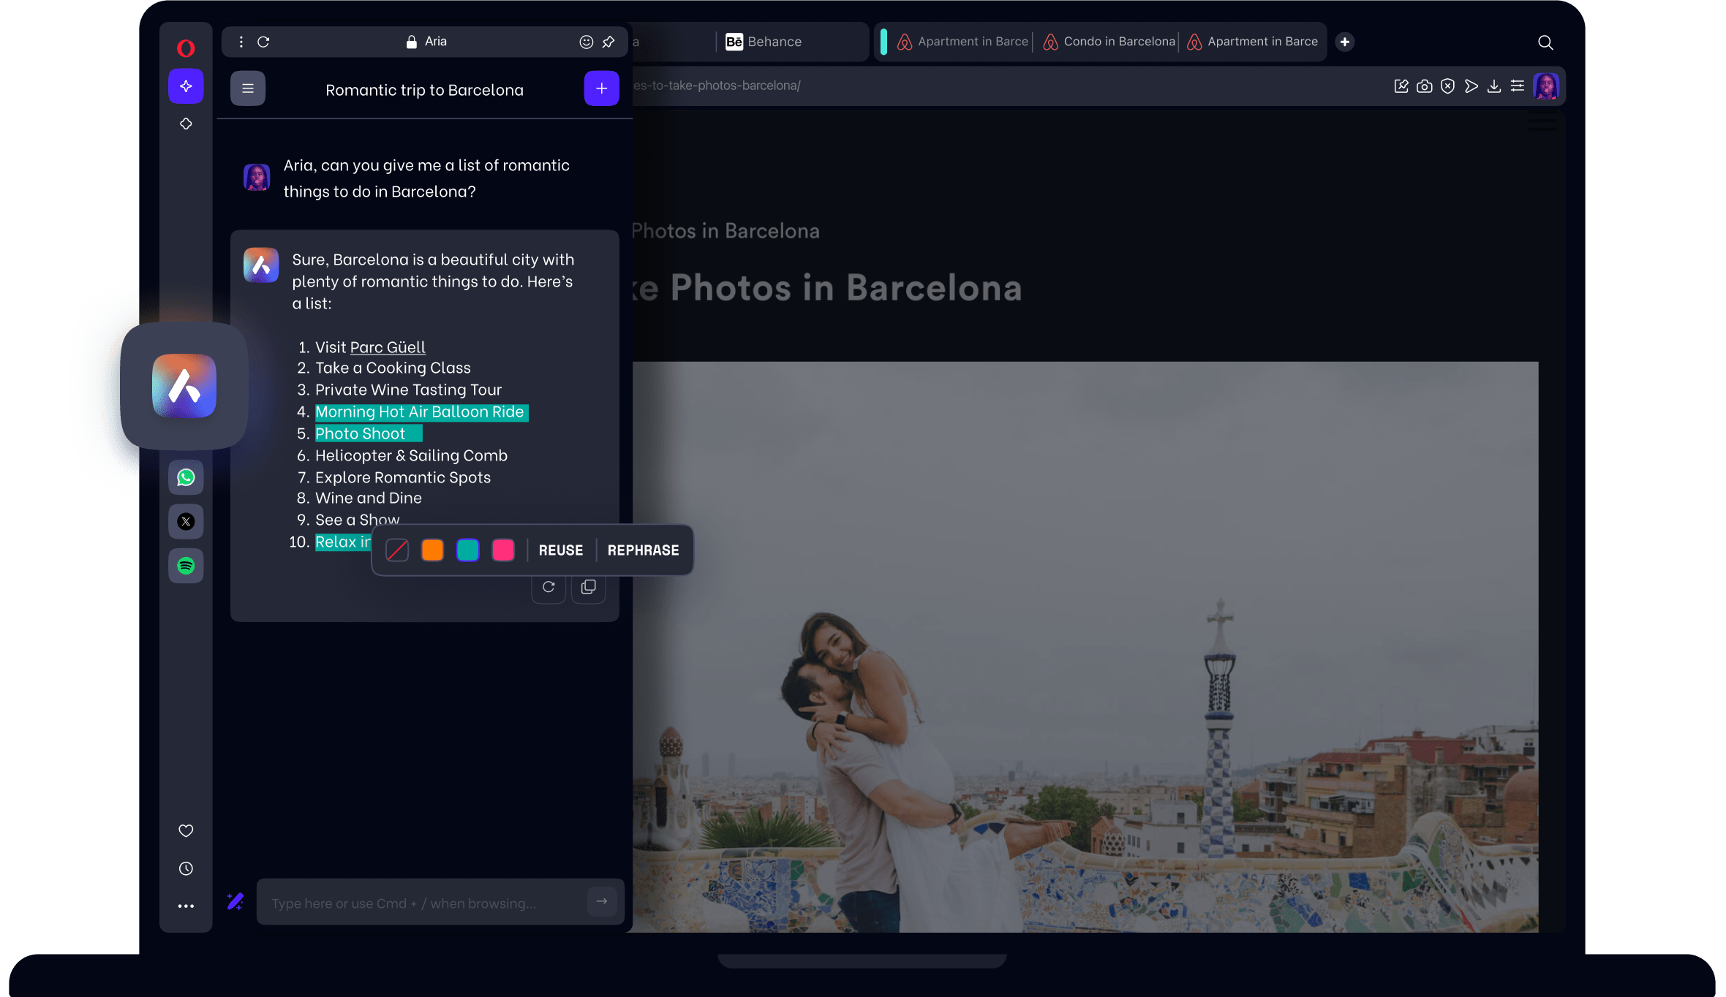Open the chat history hamburger menu
1726x997 pixels.
tap(248, 88)
